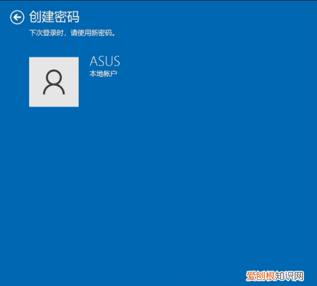Open the ASUS user picture

pos(54,82)
